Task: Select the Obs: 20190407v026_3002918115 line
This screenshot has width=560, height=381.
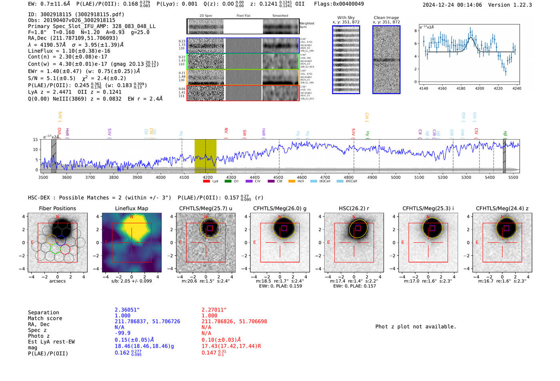Action: 72,20
